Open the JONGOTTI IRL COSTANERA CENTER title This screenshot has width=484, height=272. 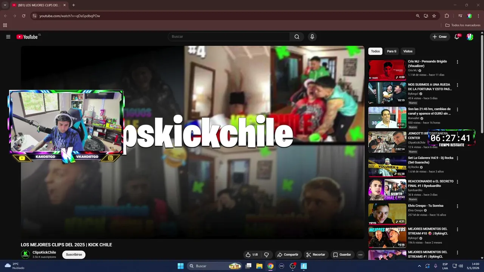428,136
